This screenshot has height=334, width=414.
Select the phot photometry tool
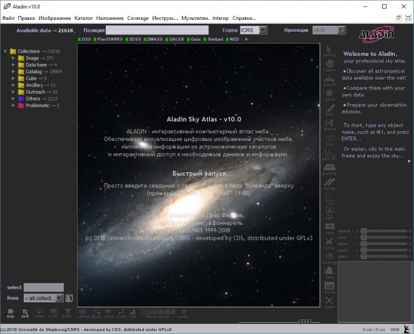pos(329,95)
